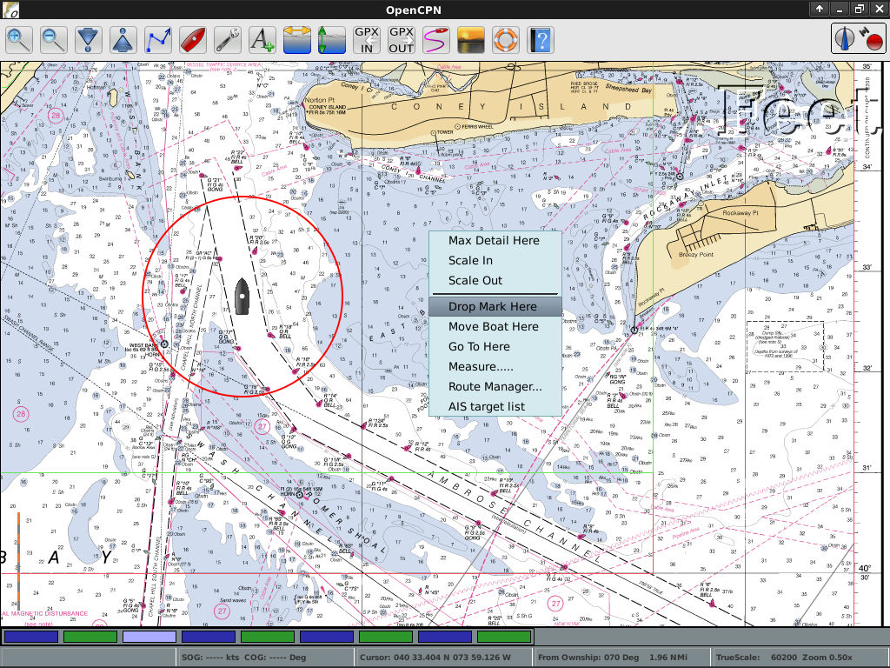Click the GPX OUT export icon
The width and height of the screenshot is (890, 668).
402,40
